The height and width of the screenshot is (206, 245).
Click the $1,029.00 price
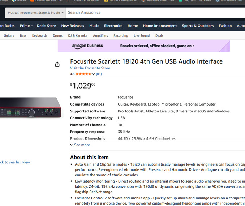83,86
